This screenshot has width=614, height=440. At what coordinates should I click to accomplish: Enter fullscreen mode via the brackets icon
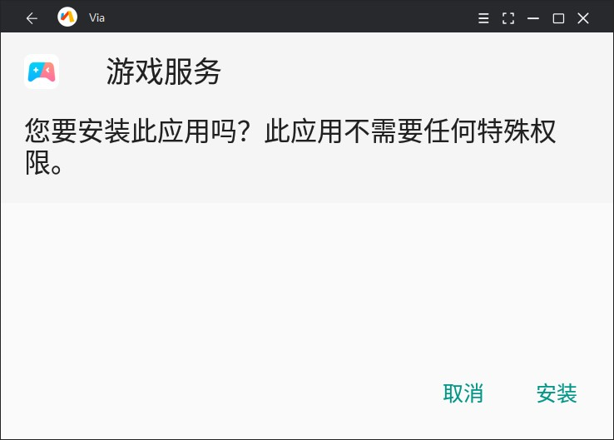[508, 18]
